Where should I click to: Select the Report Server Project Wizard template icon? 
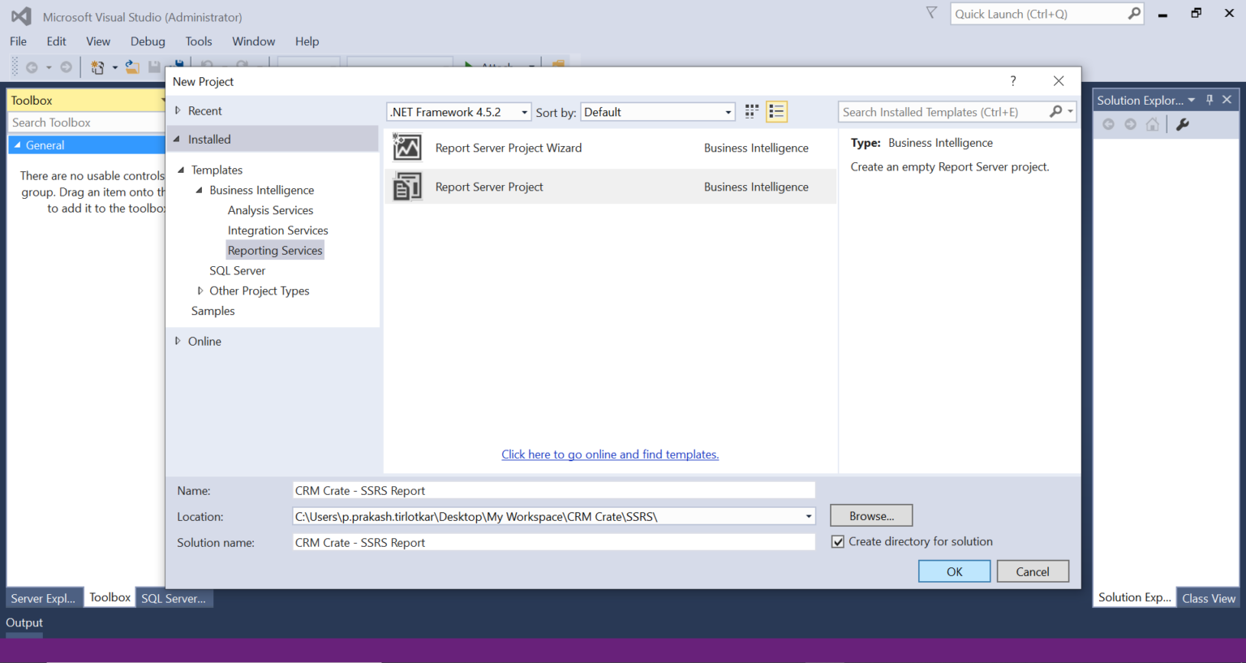[x=407, y=148]
